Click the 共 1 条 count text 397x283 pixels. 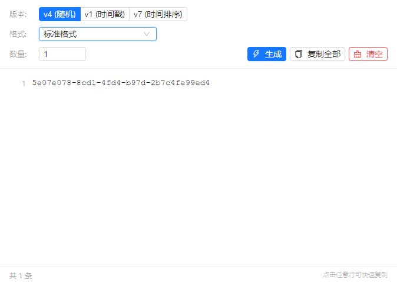[x=21, y=275]
